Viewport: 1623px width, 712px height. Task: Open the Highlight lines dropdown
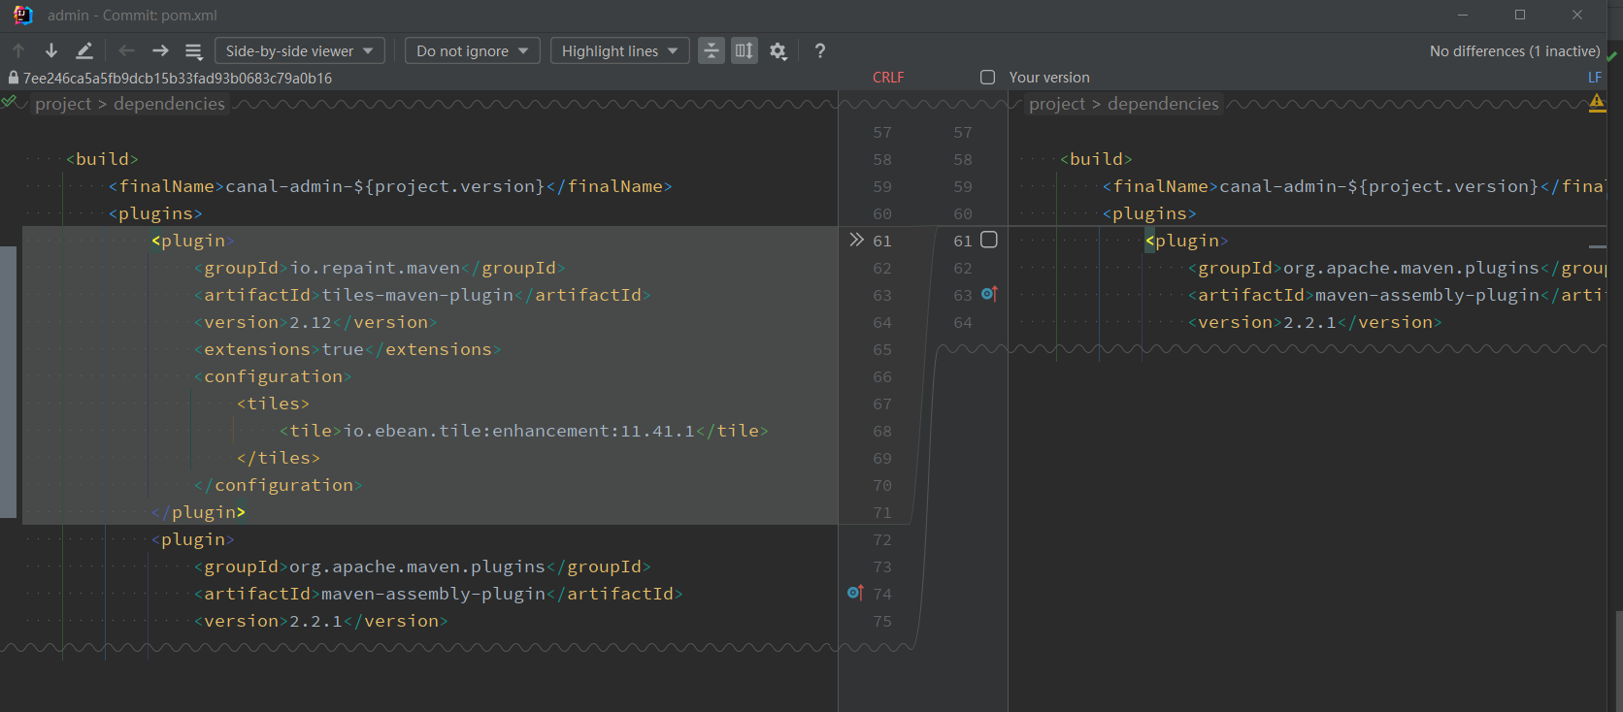[619, 50]
